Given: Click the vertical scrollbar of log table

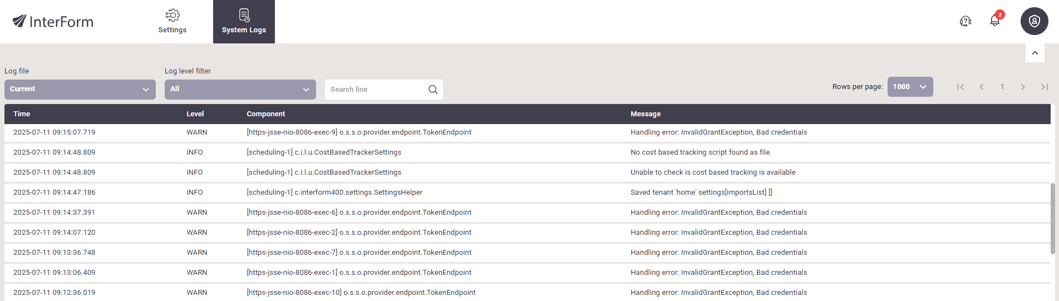Looking at the screenshot, I should pyautogui.click(x=1053, y=219).
